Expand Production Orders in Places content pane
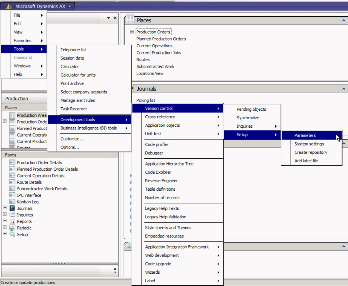Screen dimensions: 348x286 point(132,32)
